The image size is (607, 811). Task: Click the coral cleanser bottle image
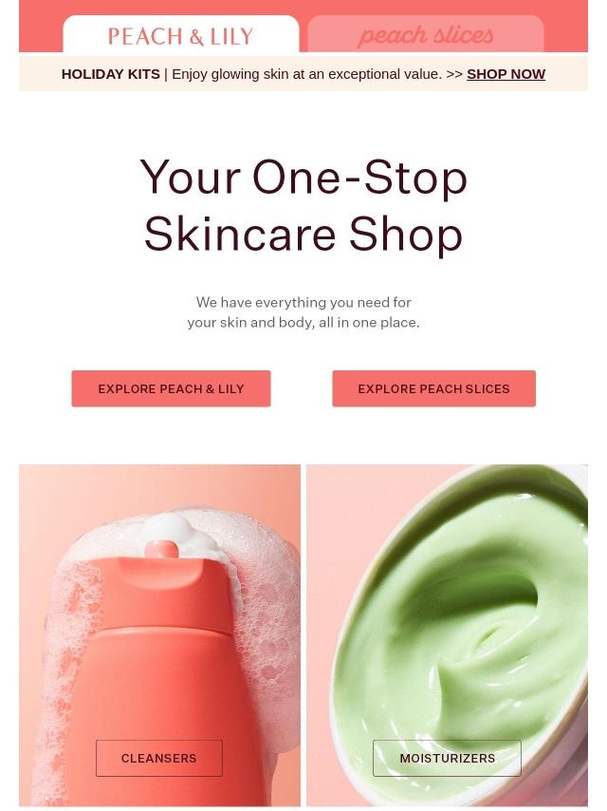pos(159,635)
